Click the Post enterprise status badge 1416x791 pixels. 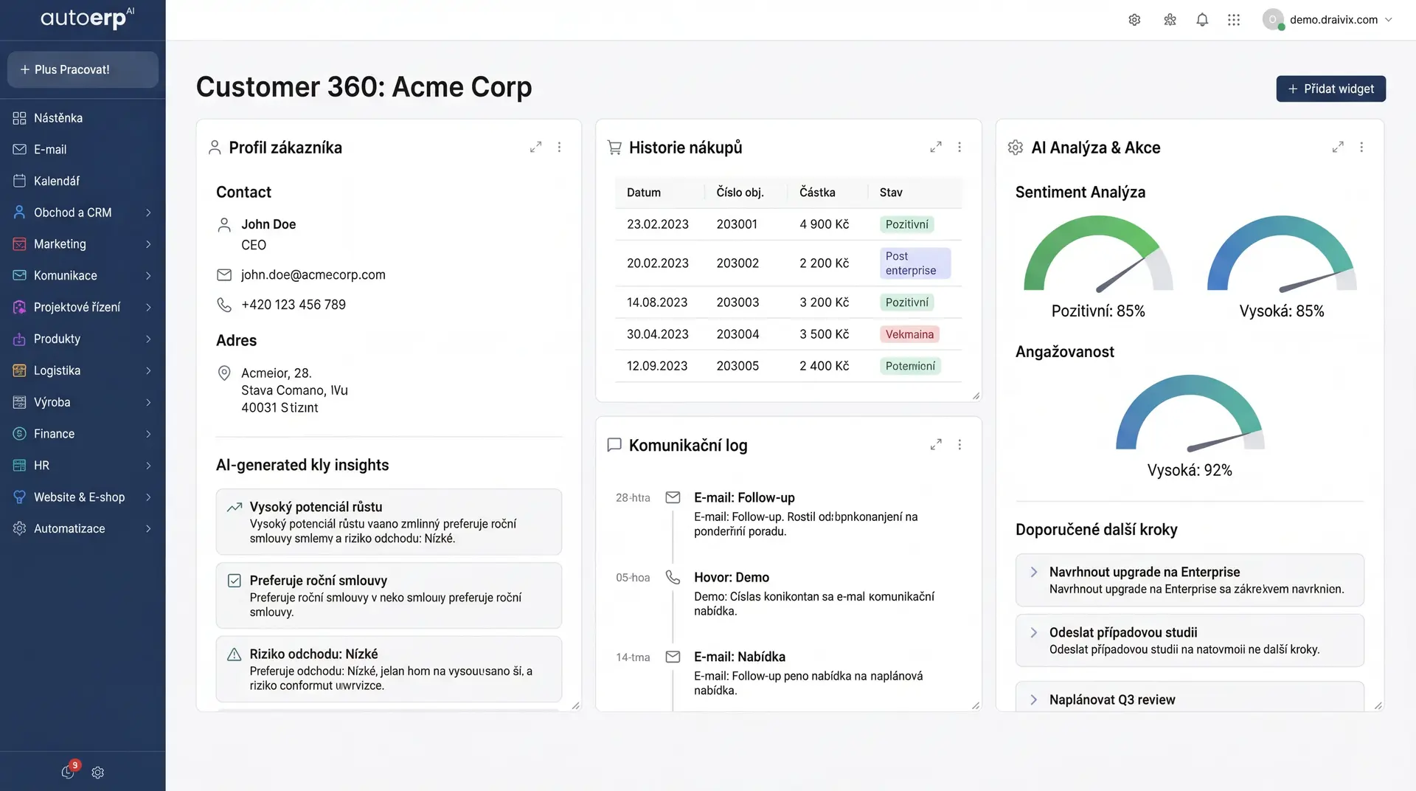(915, 263)
